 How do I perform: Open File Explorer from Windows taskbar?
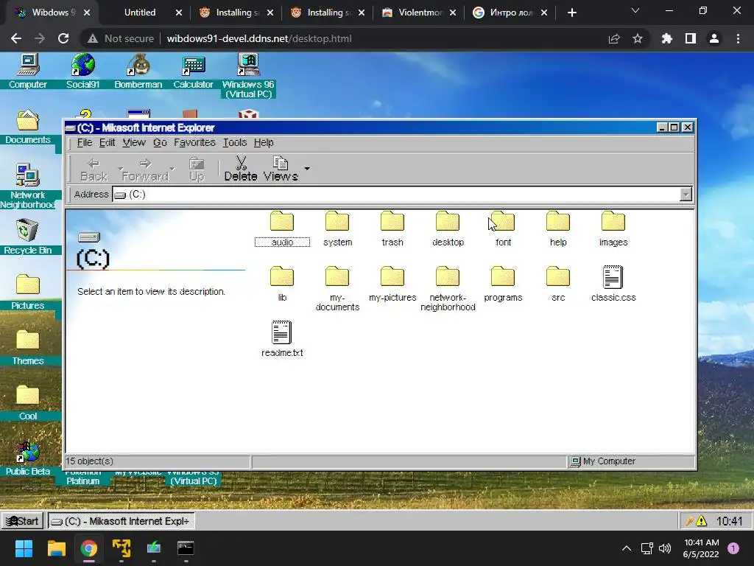(56, 548)
